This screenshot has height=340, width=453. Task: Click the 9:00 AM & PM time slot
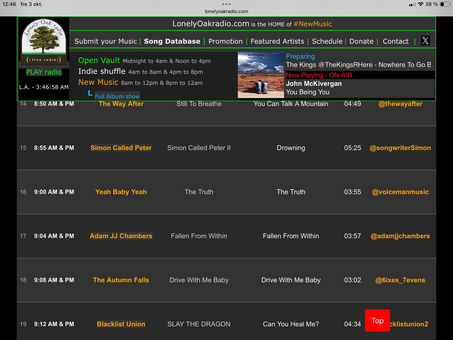click(x=54, y=192)
